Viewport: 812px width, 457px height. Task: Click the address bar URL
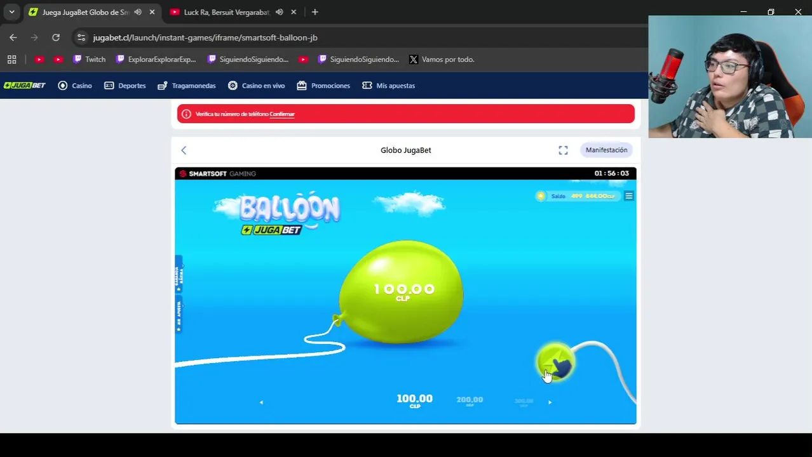tap(205, 37)
